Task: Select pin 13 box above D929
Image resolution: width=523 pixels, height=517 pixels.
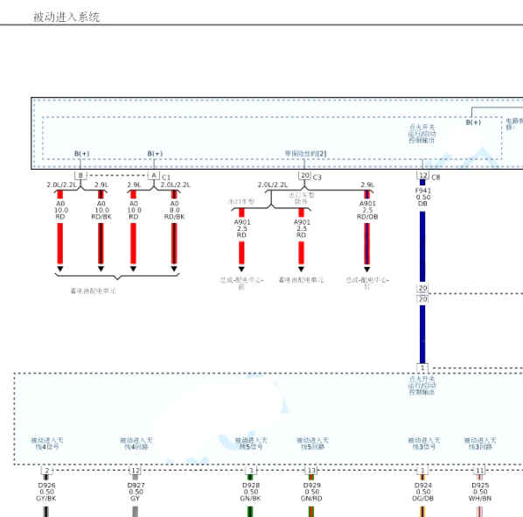Action: click(x=311, y=471)
